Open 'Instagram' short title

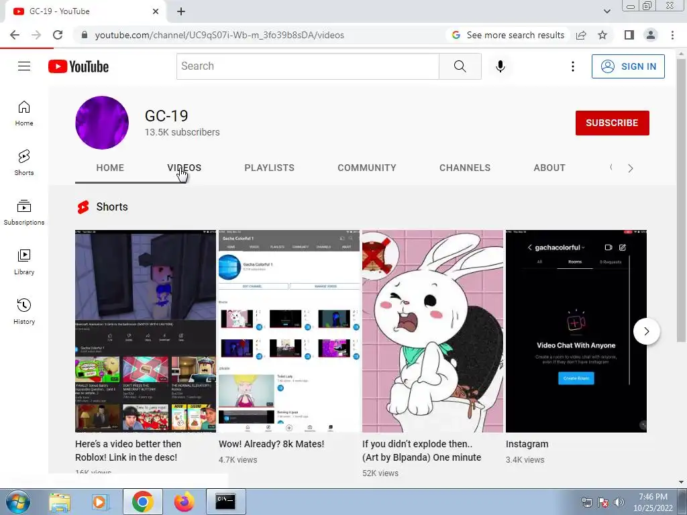tap(527, 444)
